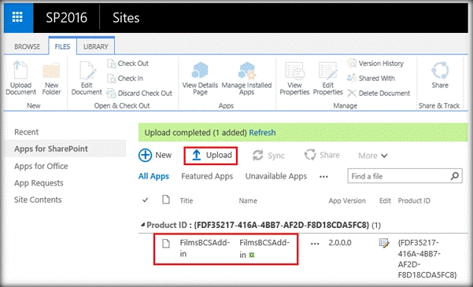The height and width of the screenshot is (287, 473).
Task: Click Shared With in the ribbon
Action: coord(371,79)
